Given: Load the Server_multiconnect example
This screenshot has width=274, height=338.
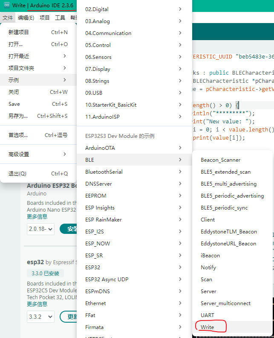Looking at the screenshot, I should coord(232,303).
